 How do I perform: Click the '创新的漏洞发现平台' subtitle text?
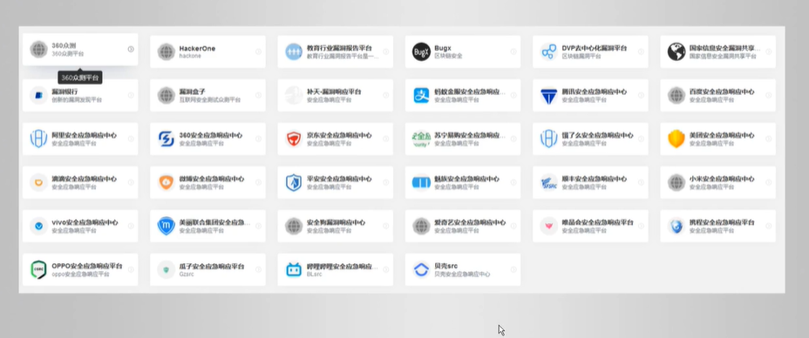[77, 99]
